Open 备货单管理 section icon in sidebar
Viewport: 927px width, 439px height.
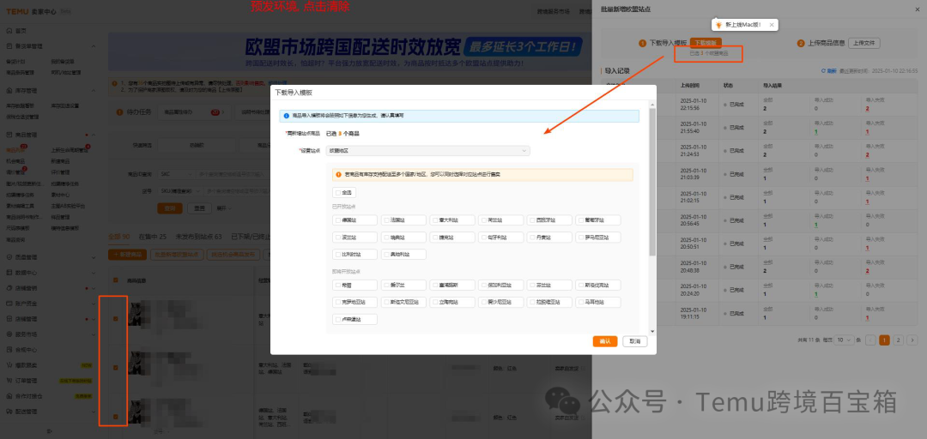coord(9,46)
